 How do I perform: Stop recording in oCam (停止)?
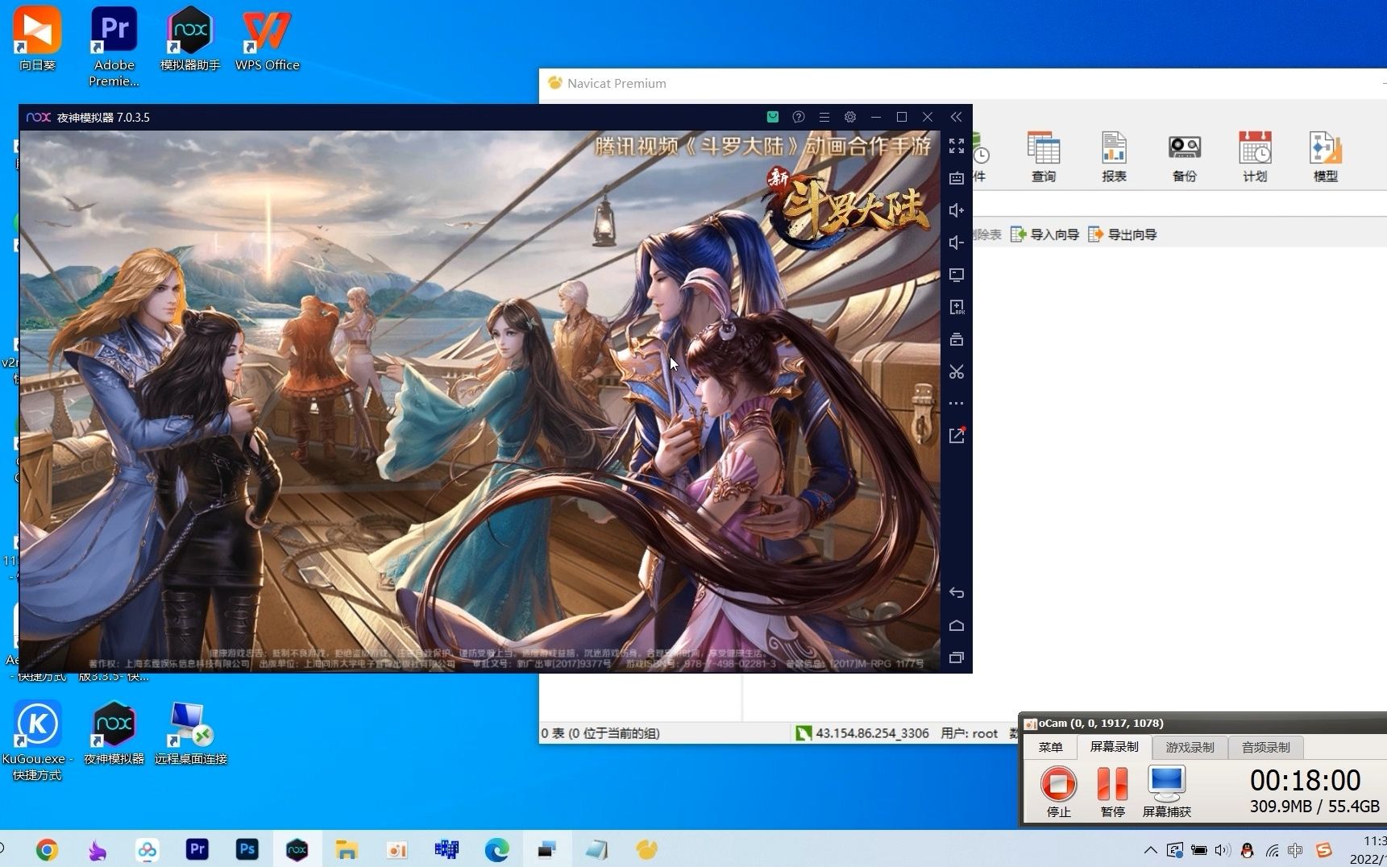(1058, 791)
